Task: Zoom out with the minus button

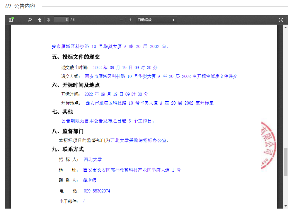Action: click(121, 20)
